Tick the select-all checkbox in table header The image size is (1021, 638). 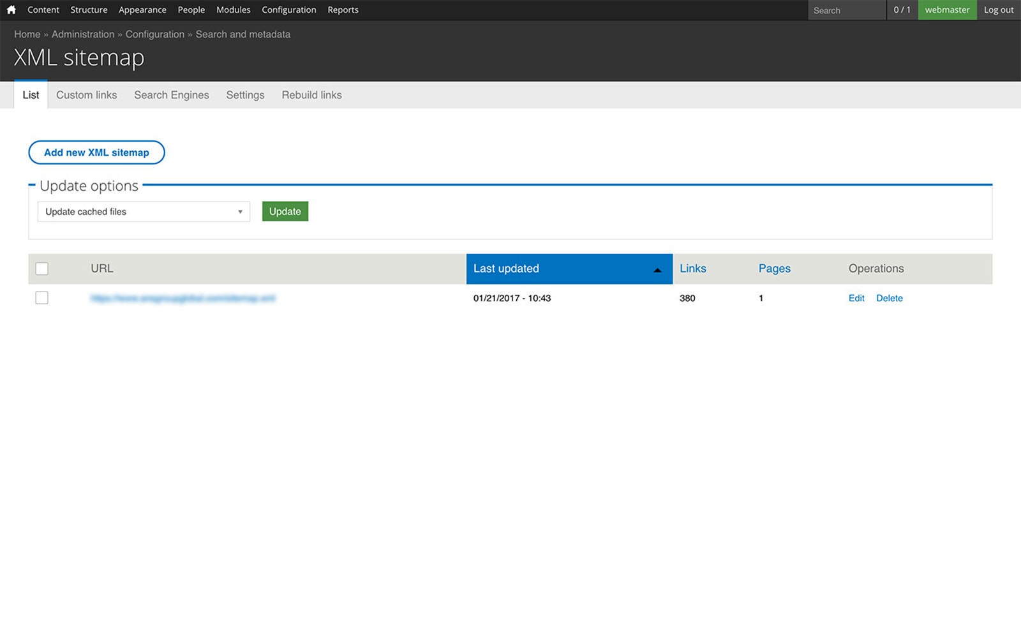pyautogui.click(x=41, y=269)
